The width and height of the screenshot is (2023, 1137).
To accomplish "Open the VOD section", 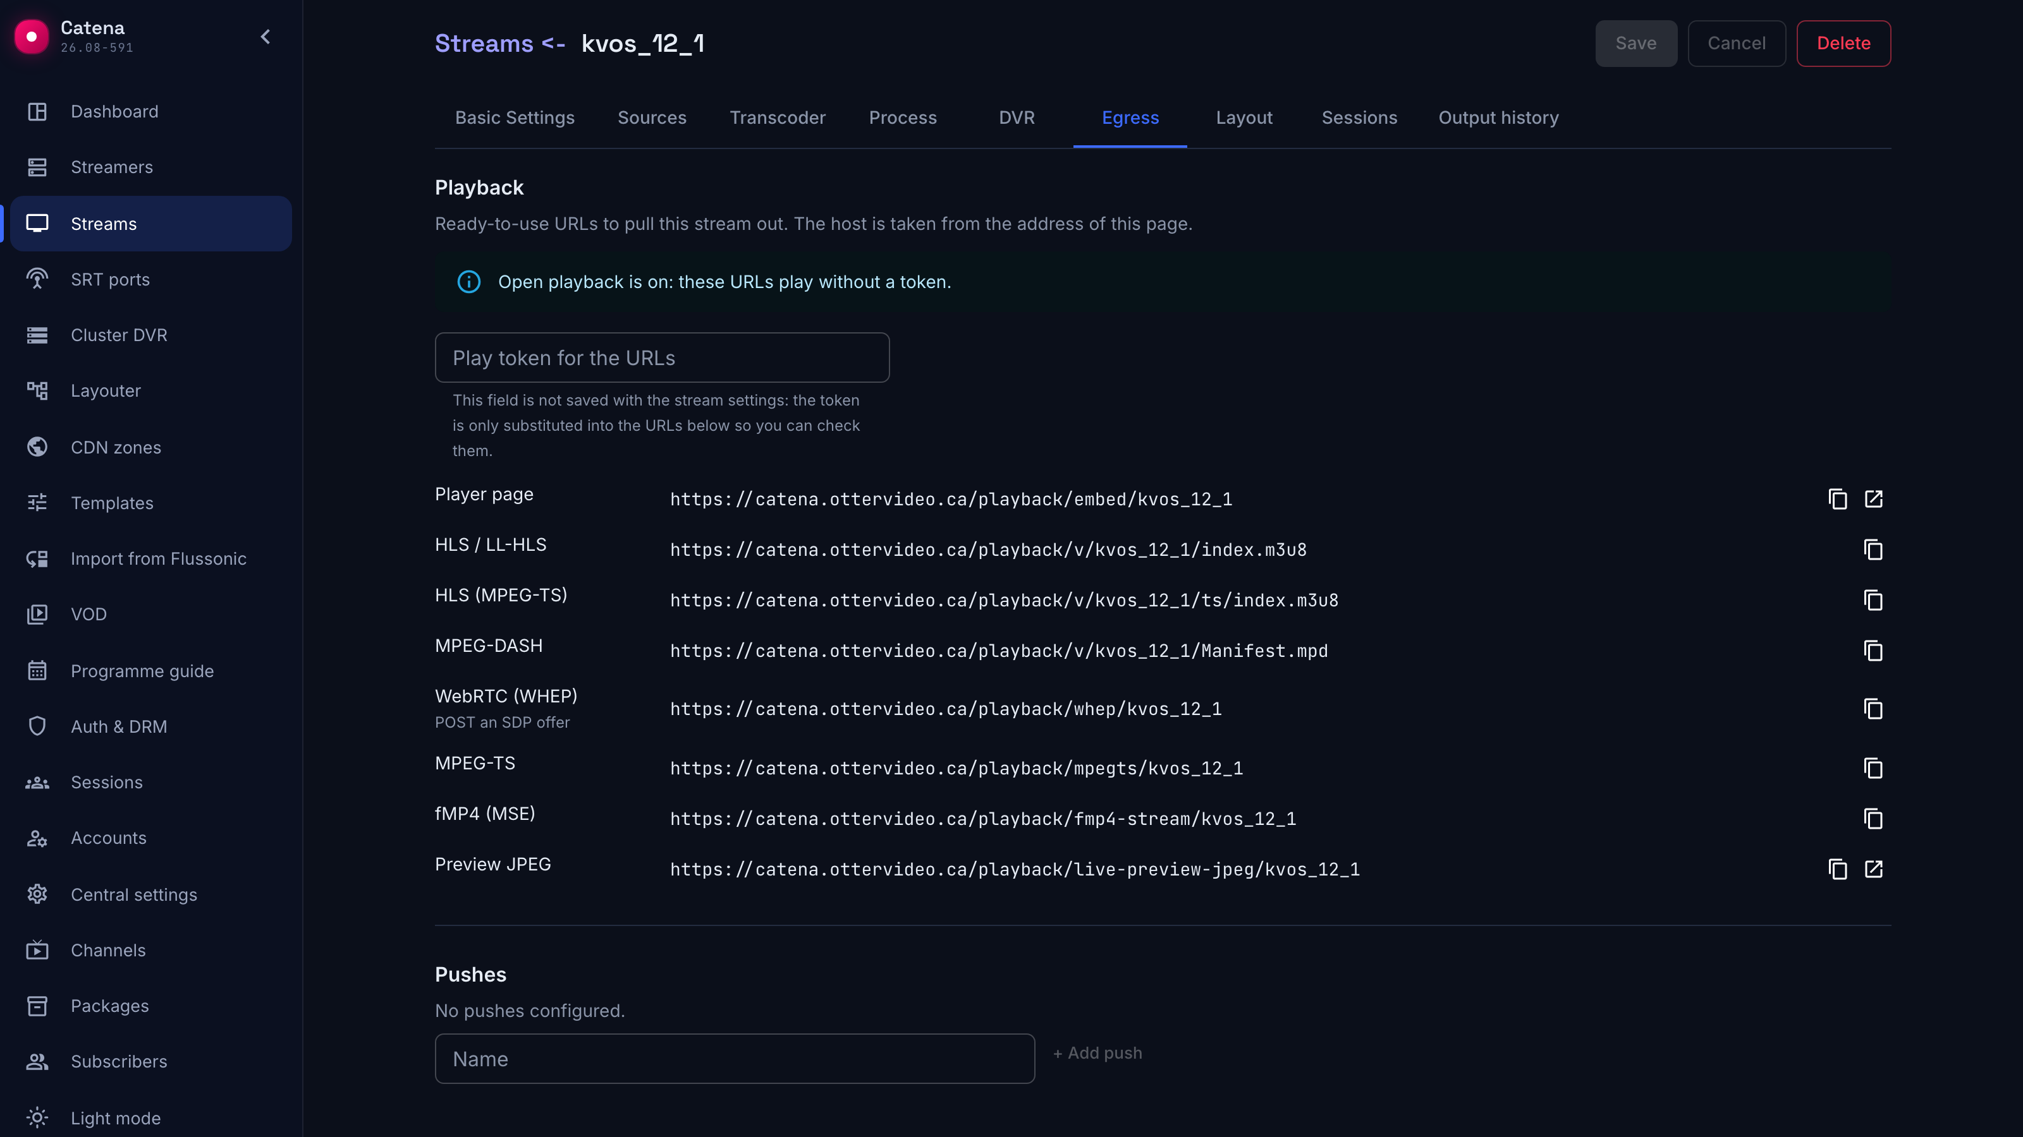I will click(151, 615).
